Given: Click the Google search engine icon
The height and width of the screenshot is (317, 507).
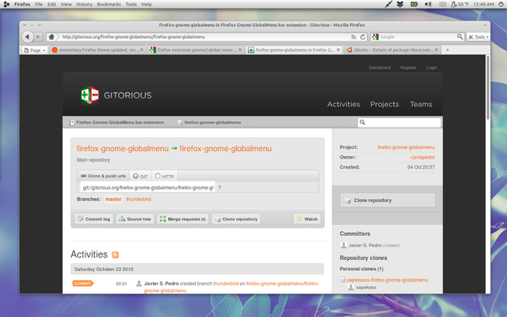Looking at the screenshot, I should click(375, 37).
